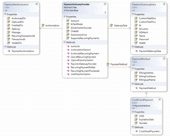Select the CustomFieldOne property icon

coord(136,18)
